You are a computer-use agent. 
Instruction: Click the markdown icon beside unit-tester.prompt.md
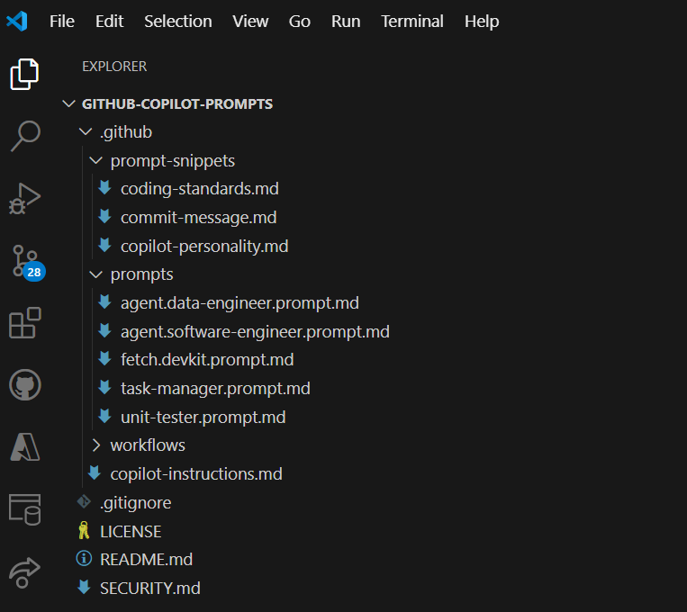(x=104, y=416)
